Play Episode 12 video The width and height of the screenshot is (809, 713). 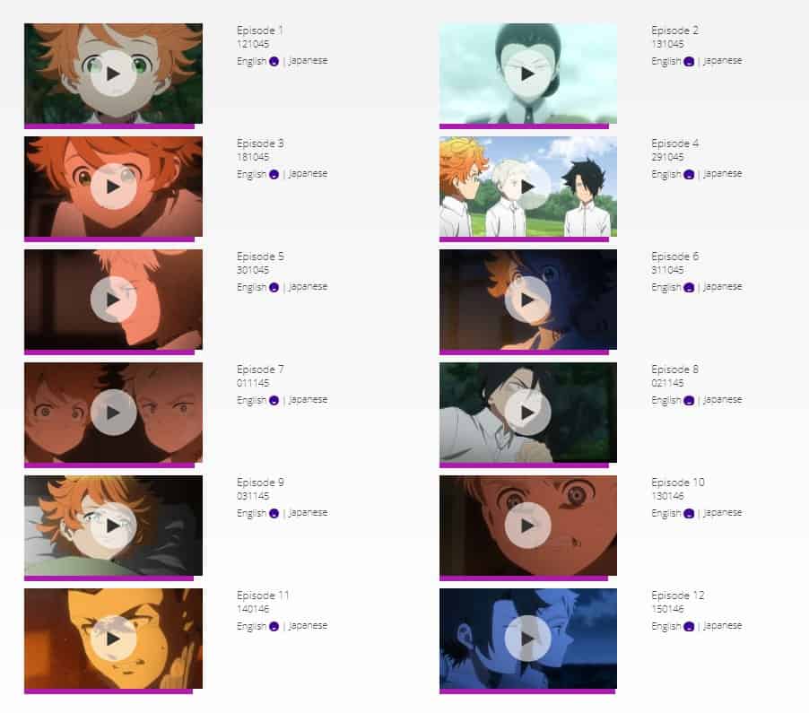click(x=527, y=639)
